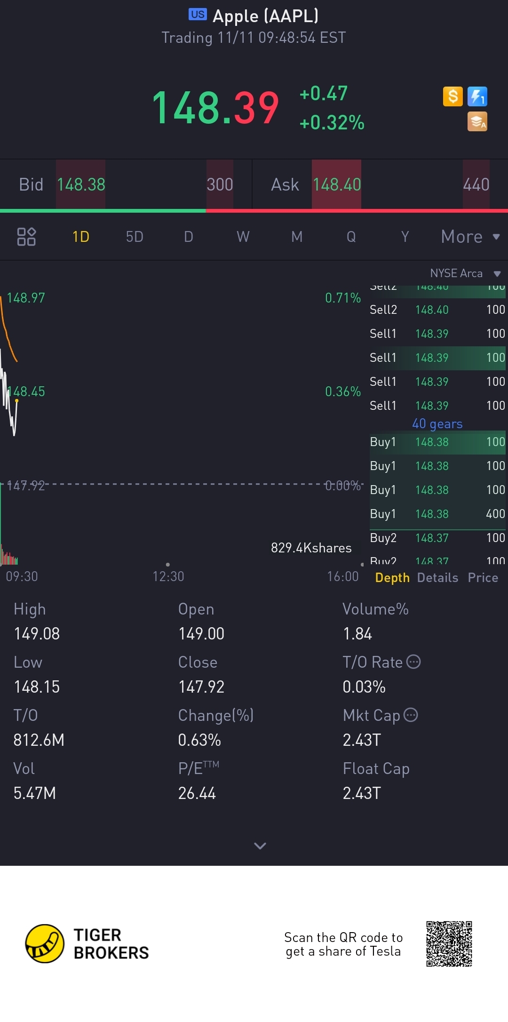Screen dimensions: 508x1022
Task: Tap Scan the QR code text
Action: coord(343,944)
